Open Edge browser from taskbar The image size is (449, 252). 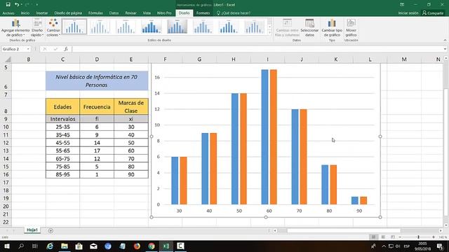tap(50, 246)
